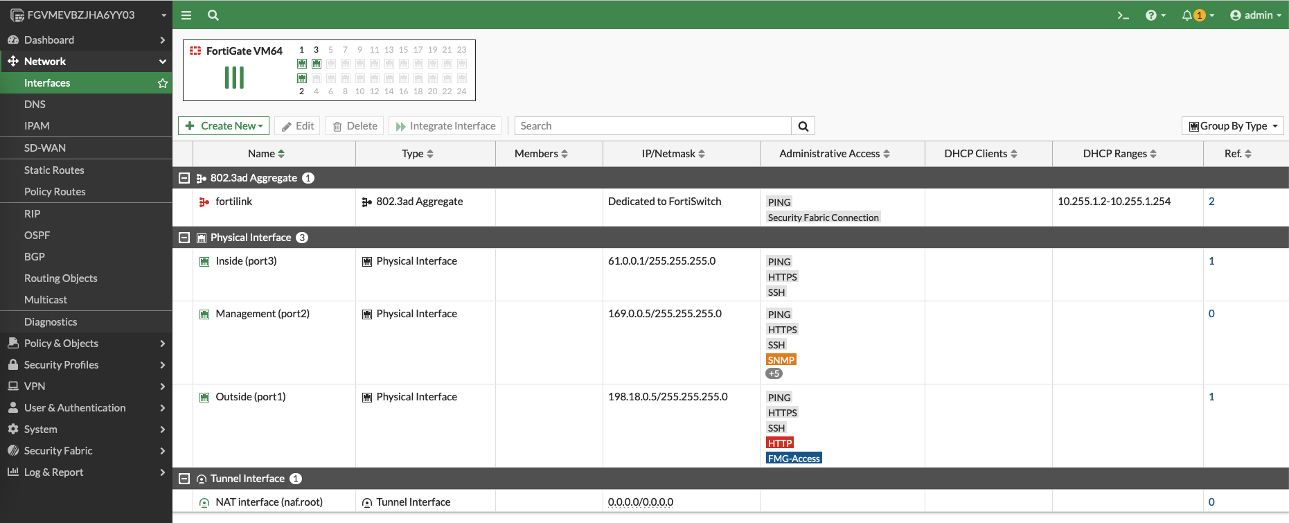Click the notifications bell icon

pos(1187,15)
